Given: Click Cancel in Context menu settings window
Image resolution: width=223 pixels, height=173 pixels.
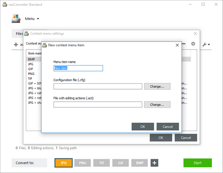Looking at the screenshot, I should (186, 138).
